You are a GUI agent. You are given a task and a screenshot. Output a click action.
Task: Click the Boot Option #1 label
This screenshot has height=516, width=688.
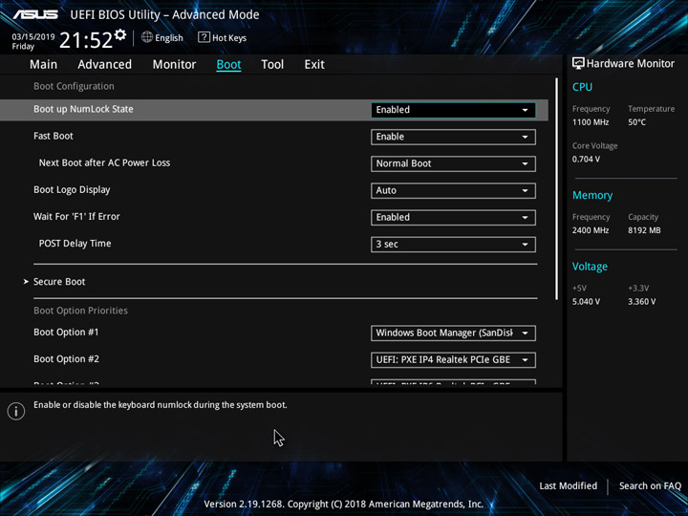click(x=66, y=333)
